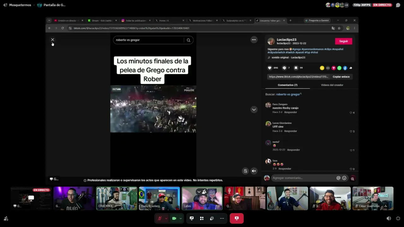Screen dimensions: 404x227
Task: Open the camera options dropdown arrow
Action: tap(181, 218)
